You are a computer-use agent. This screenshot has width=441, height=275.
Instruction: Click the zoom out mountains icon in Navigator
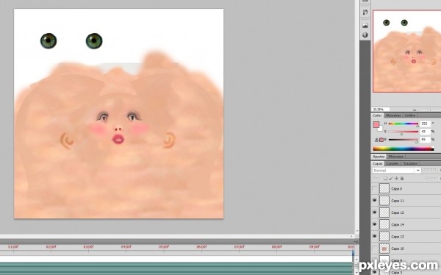point(414,110)
